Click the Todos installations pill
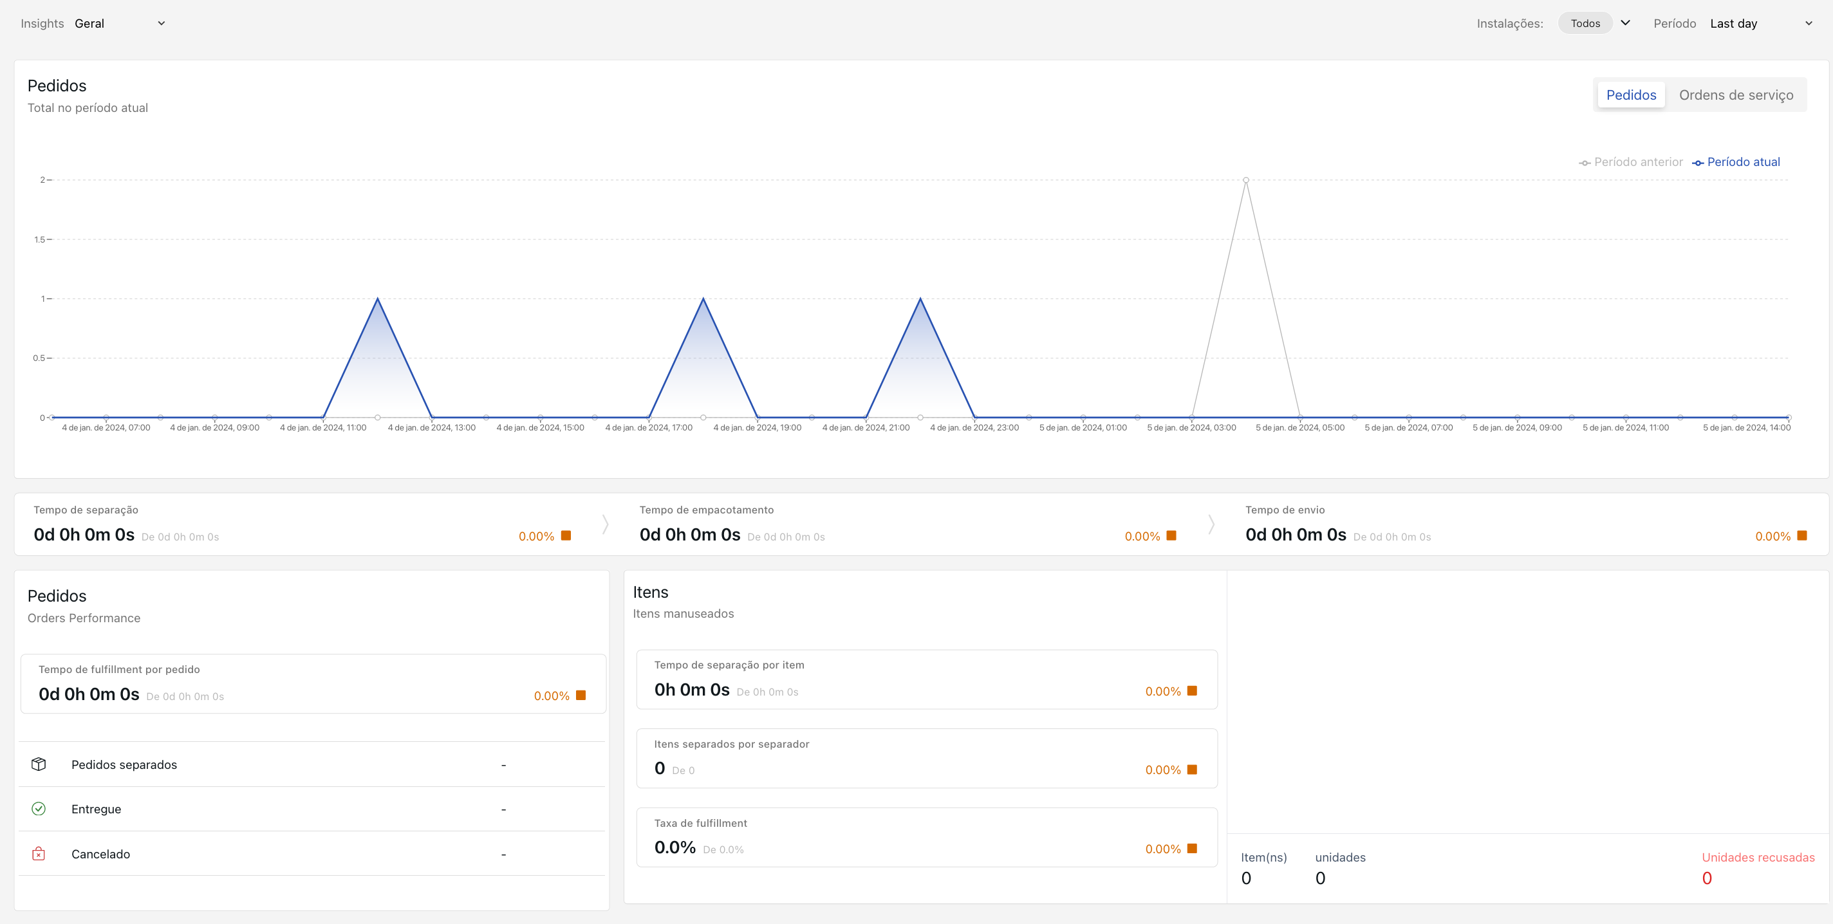This screenshot has height=924, width=1833. click(1585, 23)
